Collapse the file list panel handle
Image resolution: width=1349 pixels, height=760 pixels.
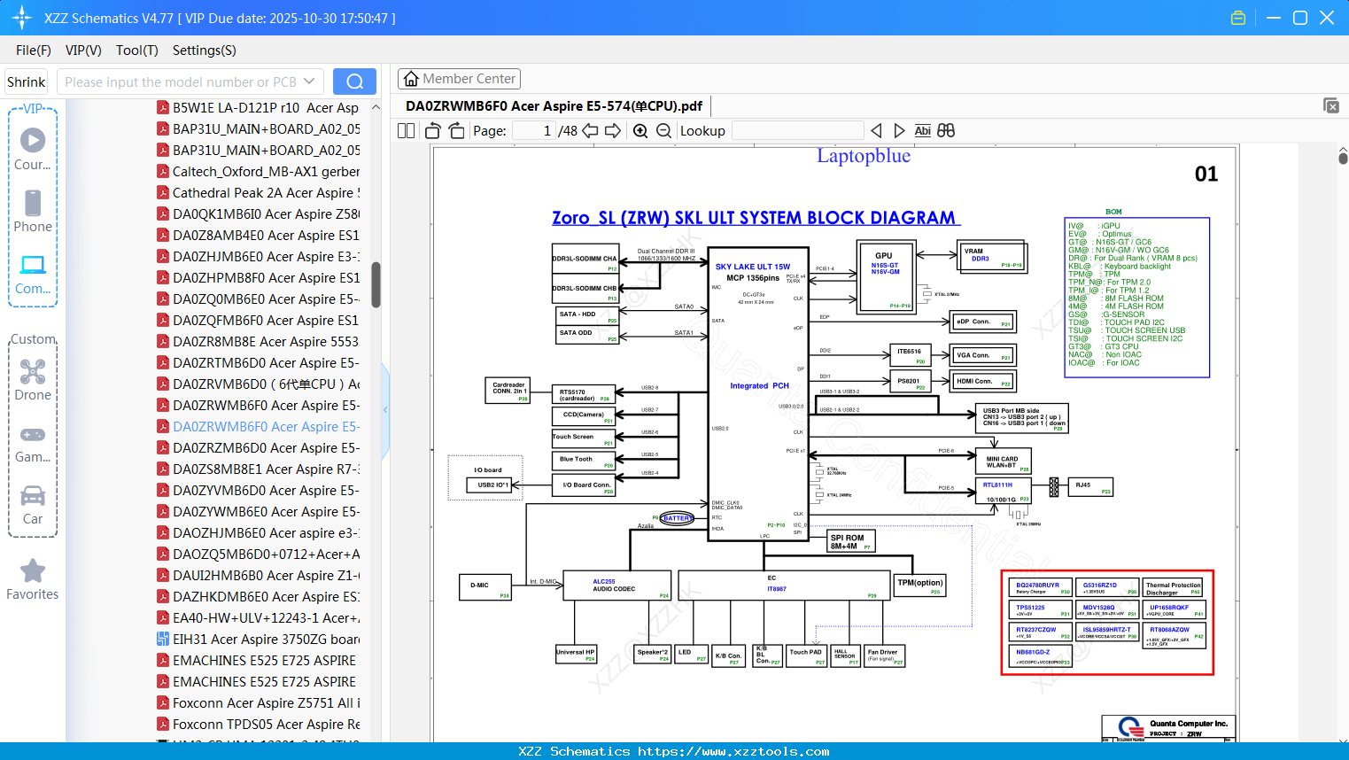[x=385, y=410]
